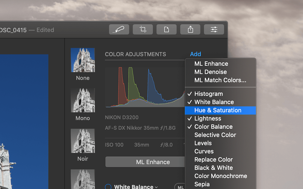
Task: Select the Retouch tool in the toolbar
Action: coord(119,29)
